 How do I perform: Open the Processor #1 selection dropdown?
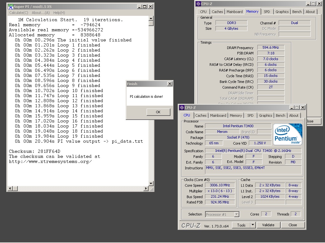(222, 215)
